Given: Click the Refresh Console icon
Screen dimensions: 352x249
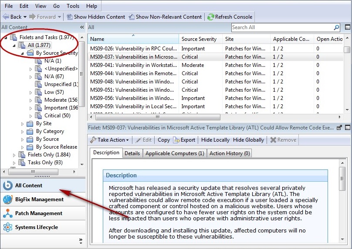Looking at the screenshot, I should click(x=210, y=17).
